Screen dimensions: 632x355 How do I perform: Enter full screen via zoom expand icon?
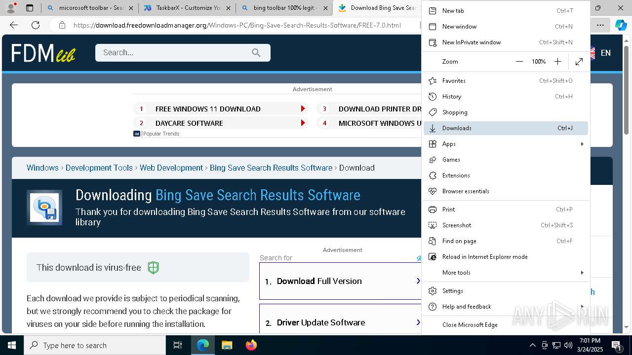click(x=579, y=62)
